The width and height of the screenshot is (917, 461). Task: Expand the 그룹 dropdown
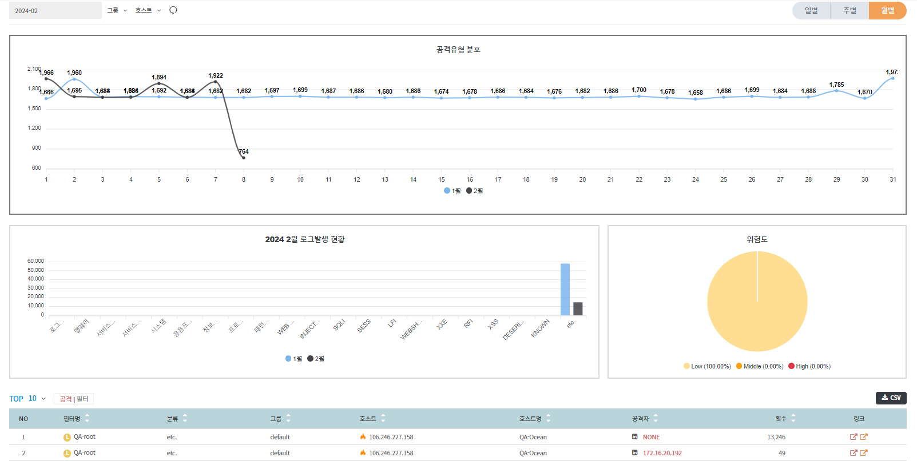pos(117,10)
